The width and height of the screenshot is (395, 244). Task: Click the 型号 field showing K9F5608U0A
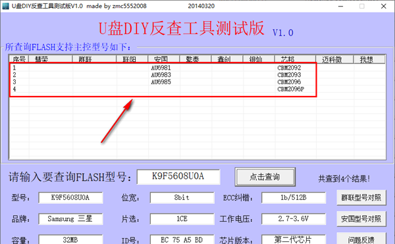pos(70,198)
